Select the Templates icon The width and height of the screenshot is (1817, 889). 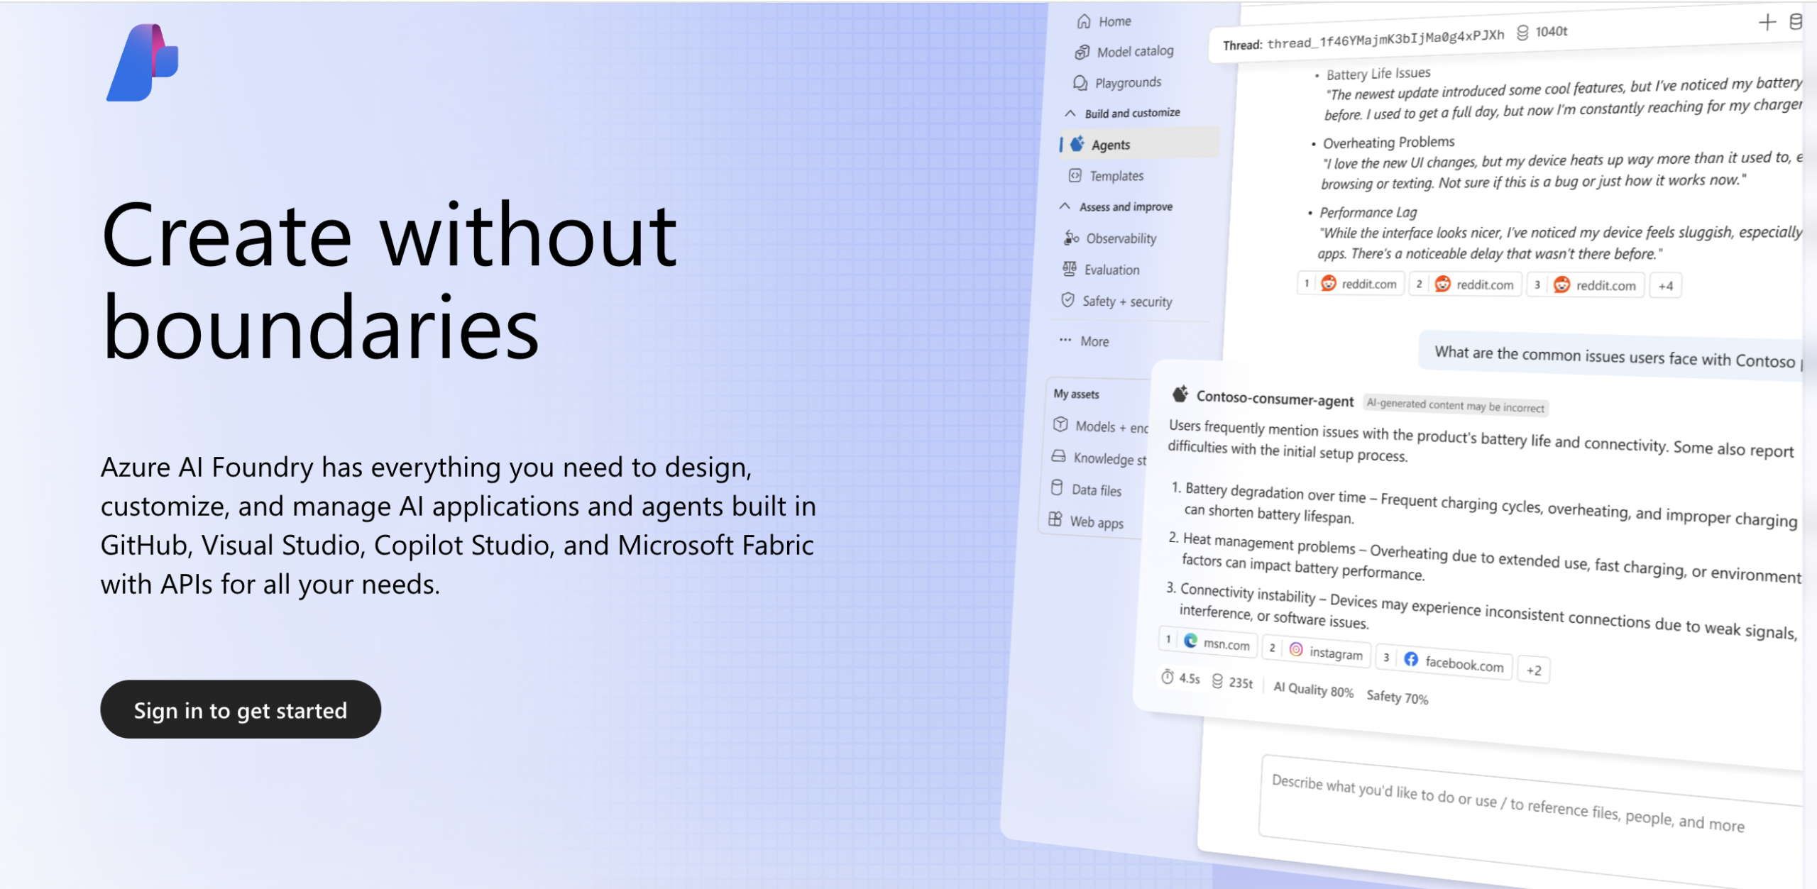coord(1075,175)
